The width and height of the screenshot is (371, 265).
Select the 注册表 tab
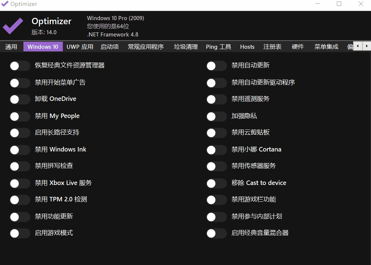[272, 47]
